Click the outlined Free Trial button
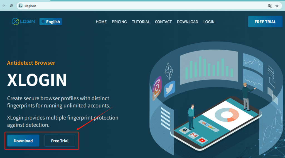 pyautogui.click(x=60, y=141)
